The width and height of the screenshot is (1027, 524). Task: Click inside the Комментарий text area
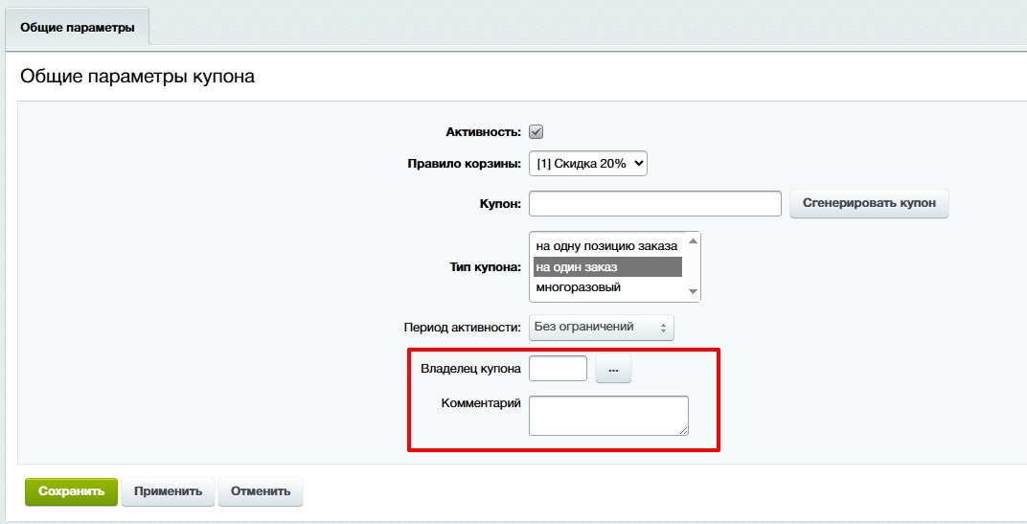[x=607, y=416]
